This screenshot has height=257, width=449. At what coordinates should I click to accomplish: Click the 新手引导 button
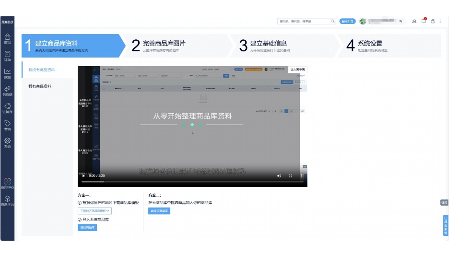click(347, 21)
